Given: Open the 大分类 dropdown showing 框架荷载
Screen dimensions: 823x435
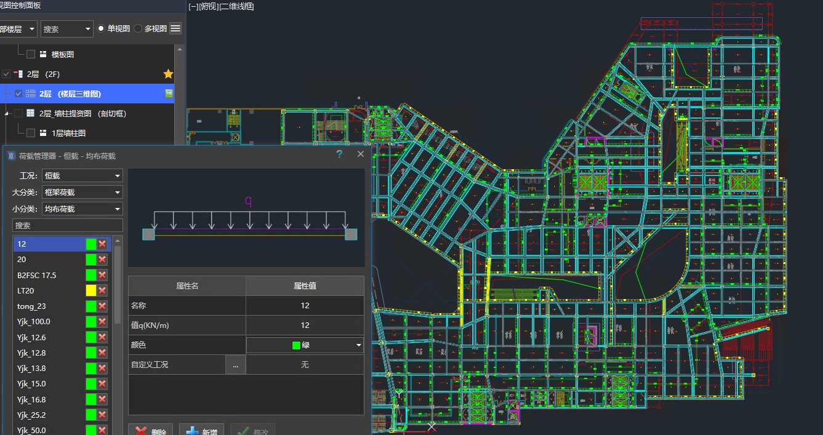Looking at the screenshot, I should tap(82, 193).
